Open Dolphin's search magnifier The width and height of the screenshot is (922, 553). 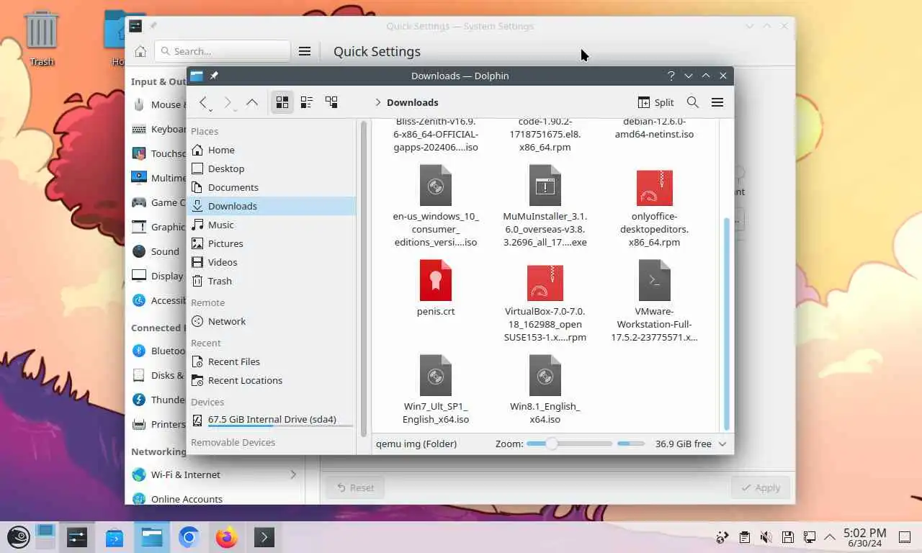pyautogui.click(x=692, y=102)
